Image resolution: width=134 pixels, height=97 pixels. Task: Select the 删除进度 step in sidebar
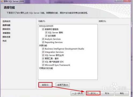[x=6, y=37]
